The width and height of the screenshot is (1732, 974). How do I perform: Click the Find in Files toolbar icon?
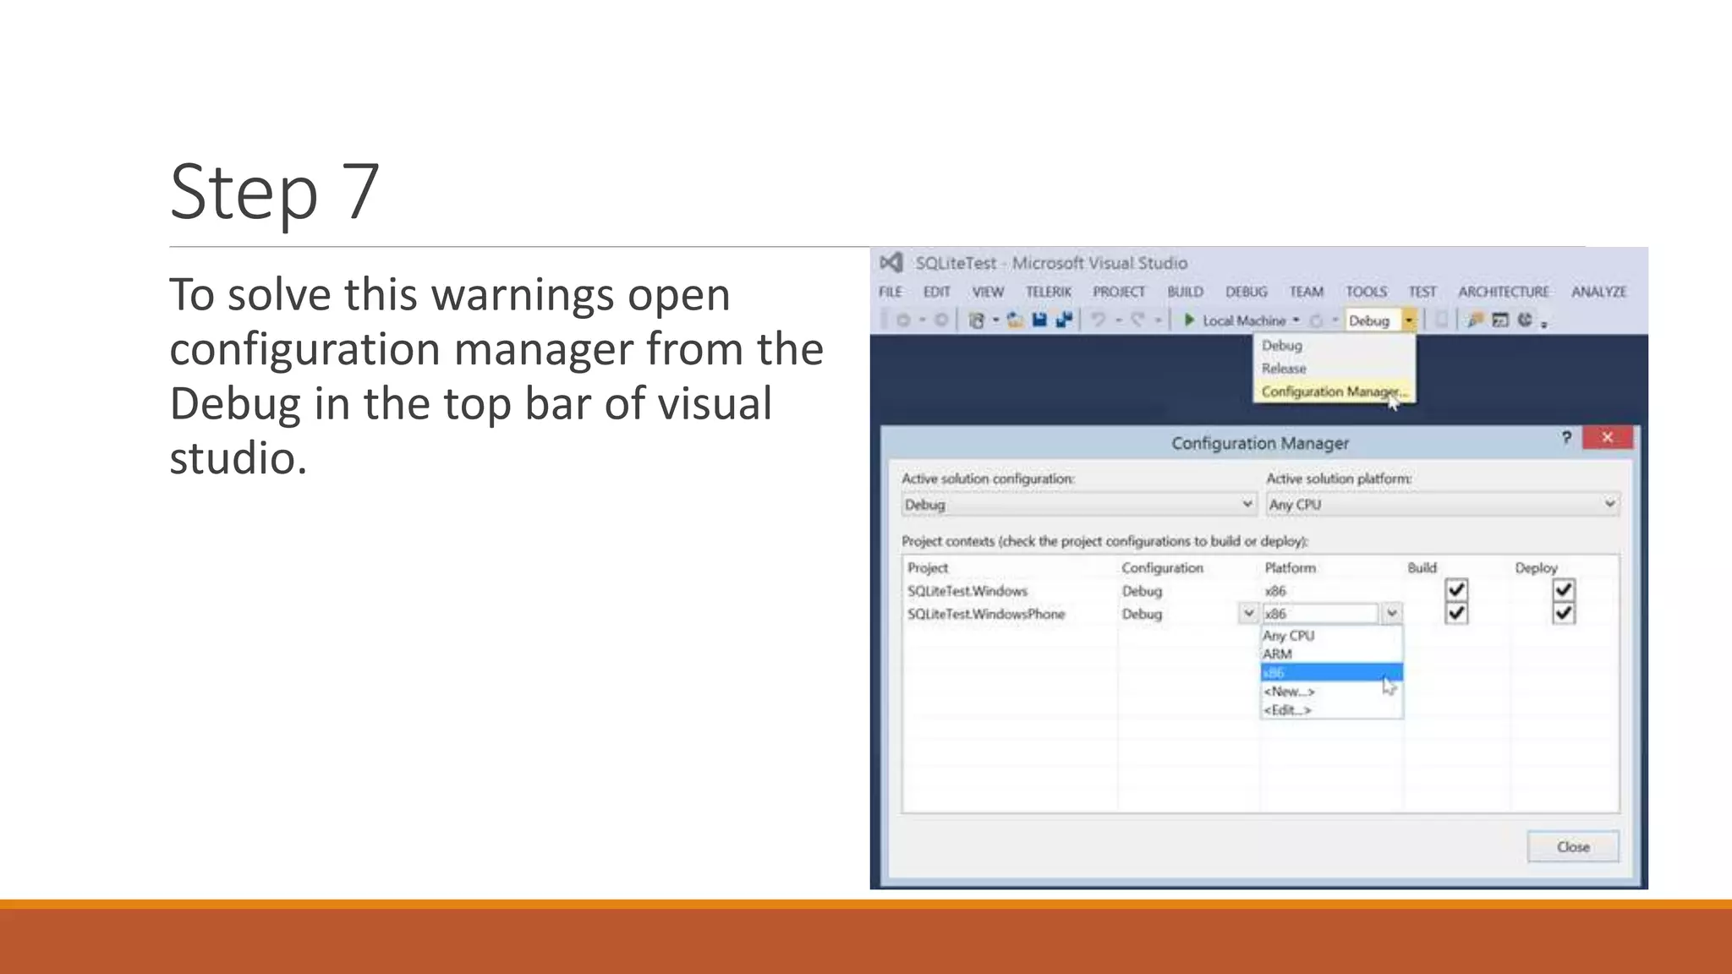1475,320
